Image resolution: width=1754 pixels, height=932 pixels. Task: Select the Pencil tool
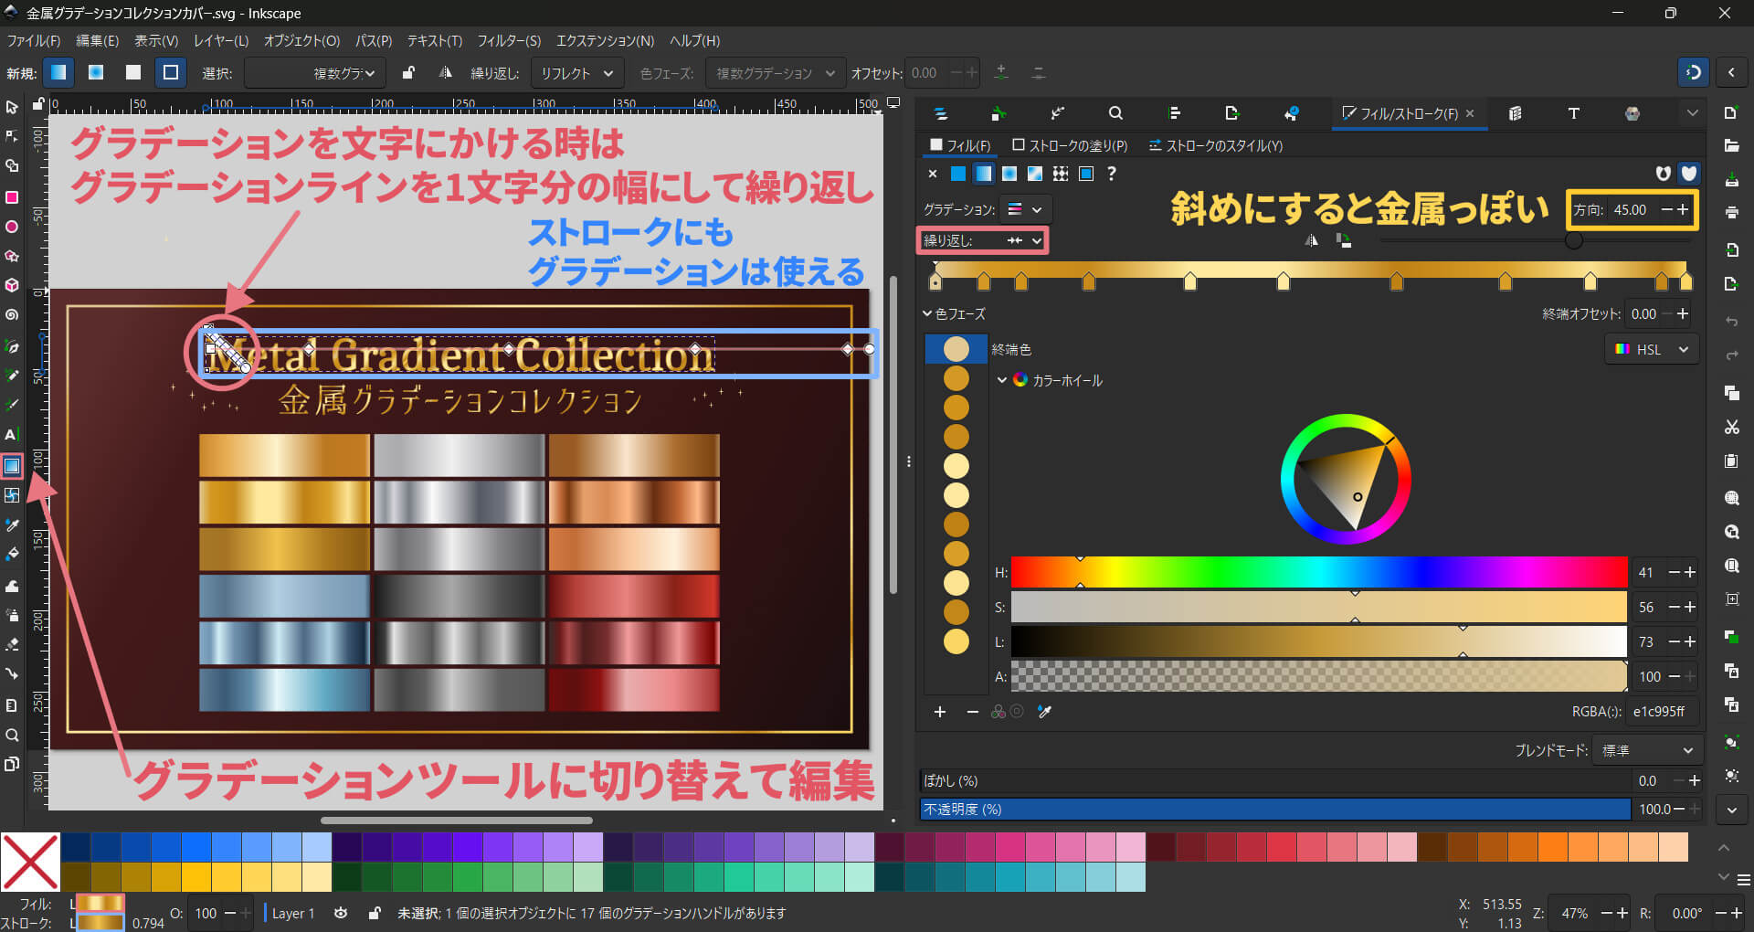tap(12, 375)
